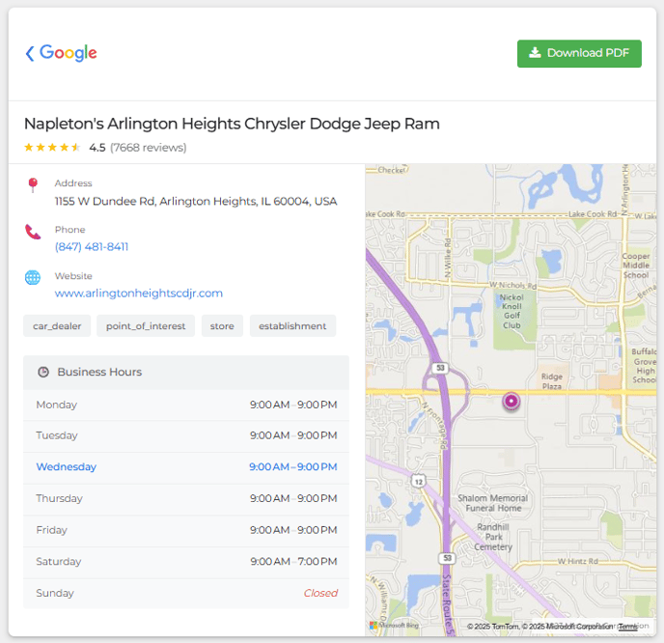Click Nickol Knoll Golf Club on map
664x643 pixels.
point(512,311)
